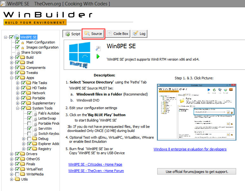
Task: Click the Supplementary folder icon
Action: (29, 103)
